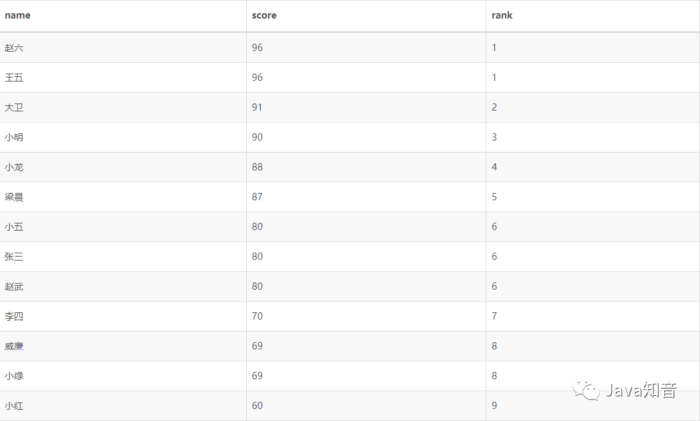Click the name cell 王五

14,78
